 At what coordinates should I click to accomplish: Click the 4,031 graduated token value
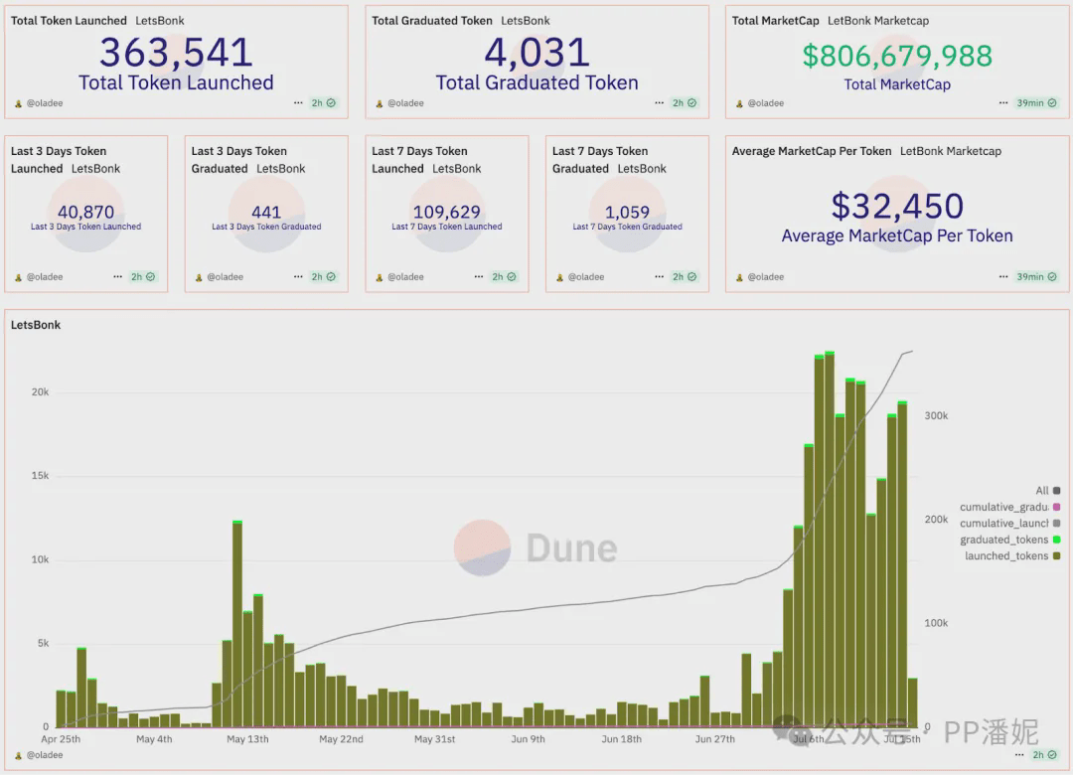[x=537, y=52]
